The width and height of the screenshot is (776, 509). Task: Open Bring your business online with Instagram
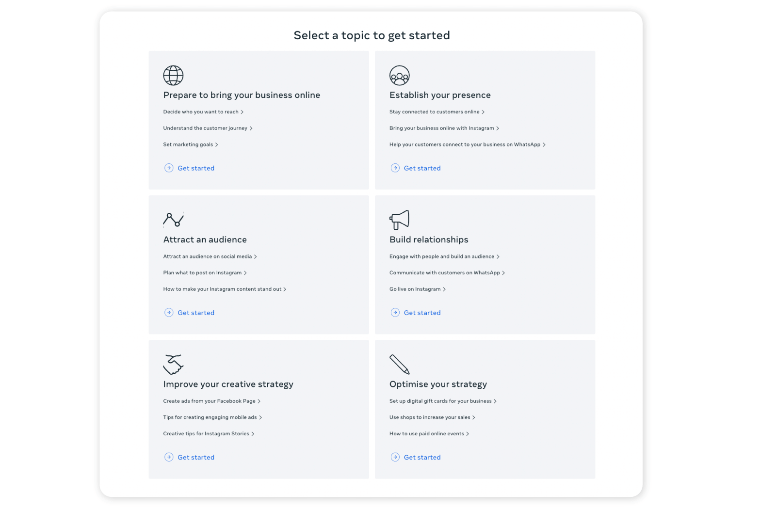pos(441,128)
